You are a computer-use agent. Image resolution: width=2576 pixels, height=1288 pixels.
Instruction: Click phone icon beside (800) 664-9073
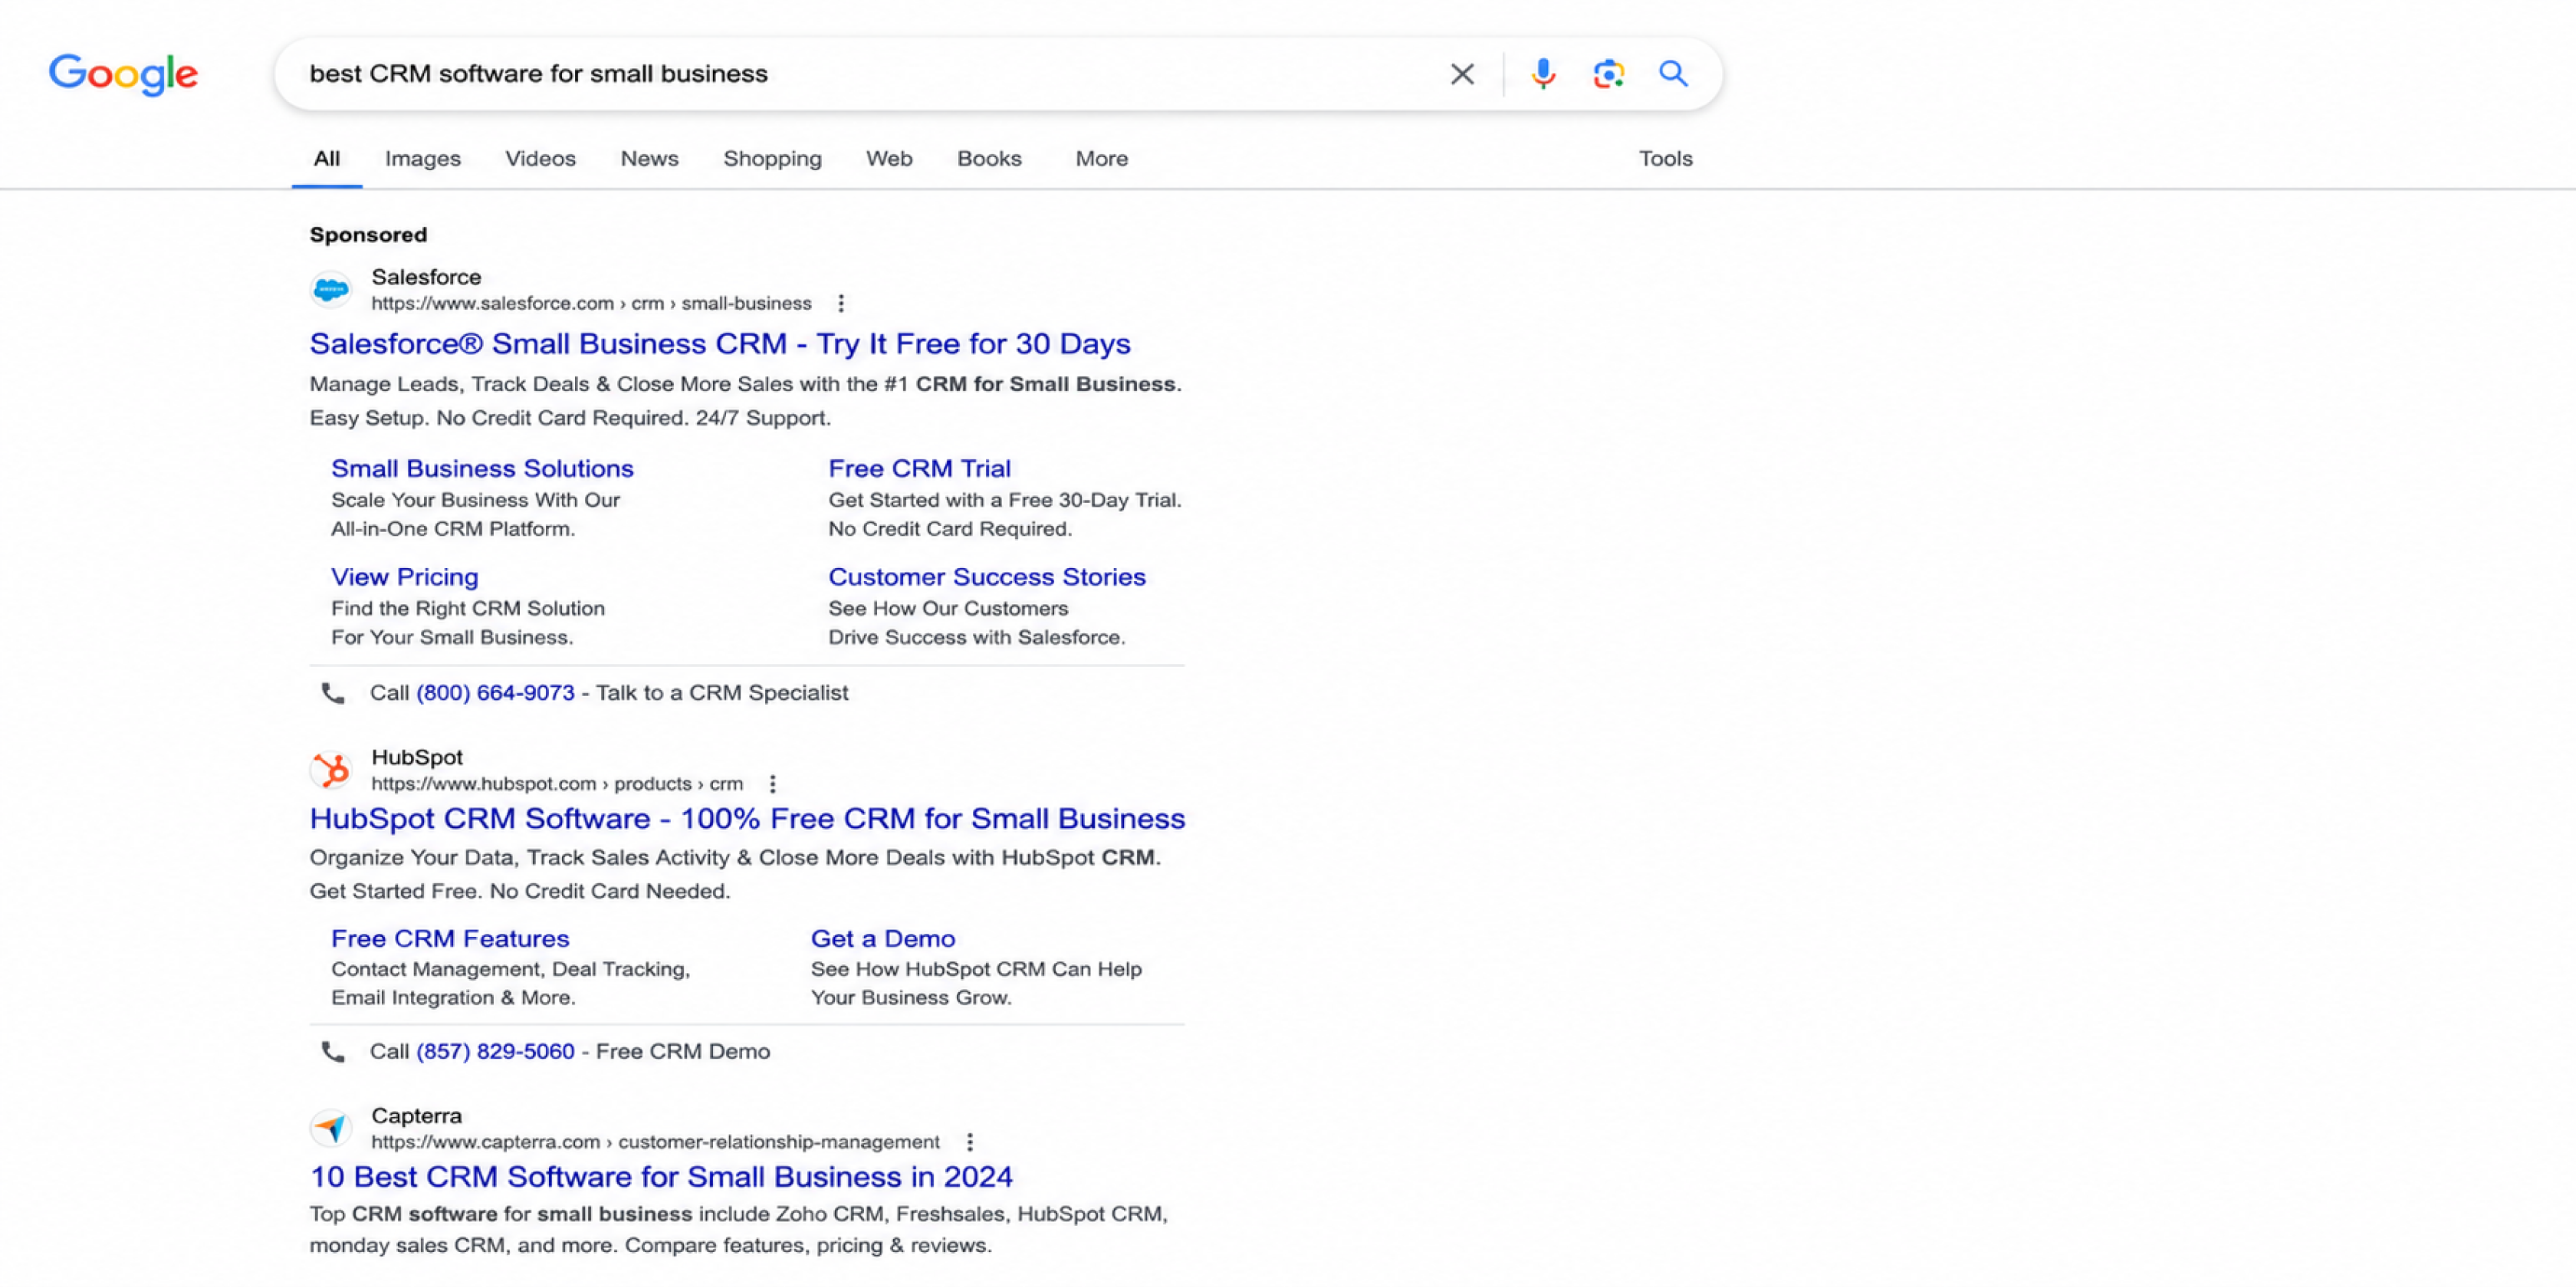pyautogui.click(x=333, y=693)
